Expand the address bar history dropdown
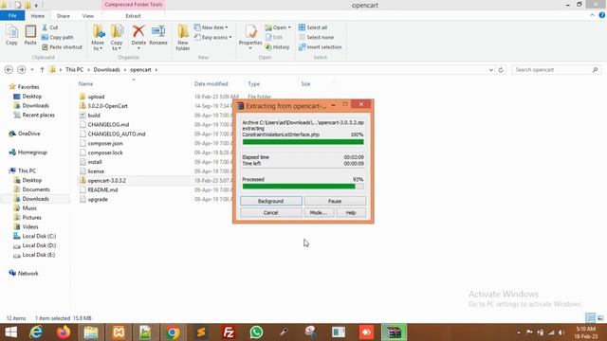The width and height of the screenshot is (607, 341). click(x=491, y=70)
